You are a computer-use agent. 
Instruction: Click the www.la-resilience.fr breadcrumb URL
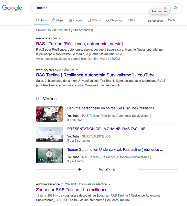coord(72,184)
